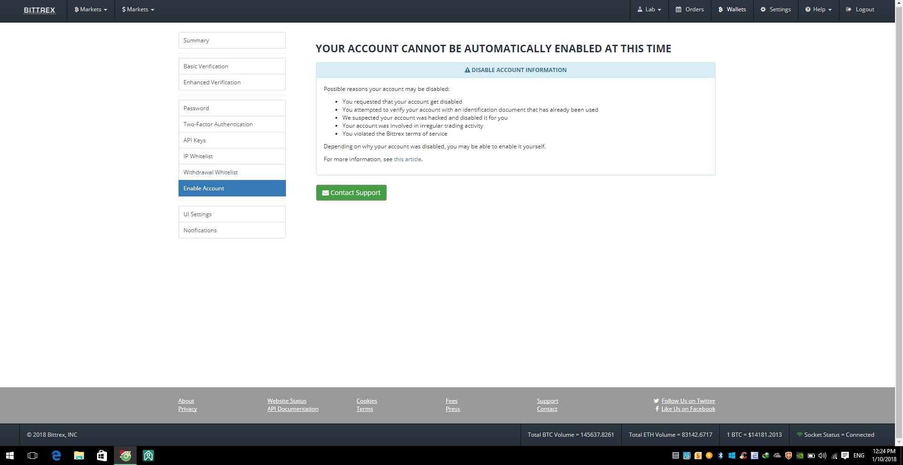
Task: Select the Enable Account sidebar item
Action: point(232,188)
